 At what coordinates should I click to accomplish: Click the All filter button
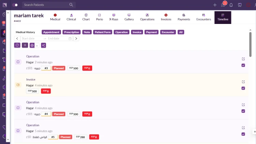(x=181, y=32)
